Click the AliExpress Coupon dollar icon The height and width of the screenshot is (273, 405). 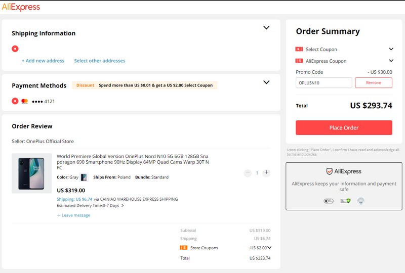pyautogui.click(x=299, y=61)
